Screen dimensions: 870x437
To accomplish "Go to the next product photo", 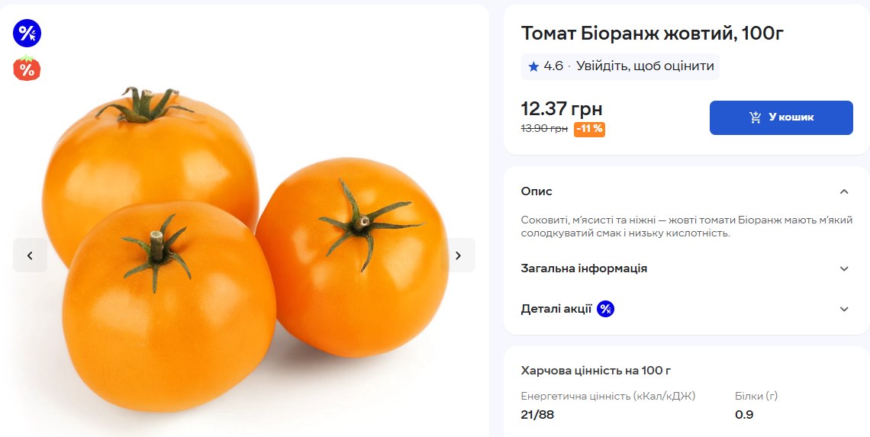I will pyautogui.click(x=458, y=255).
